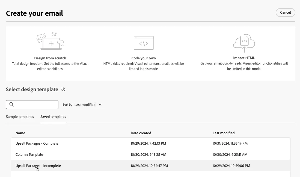Cancel the email creation

click(x=285, y=13)
